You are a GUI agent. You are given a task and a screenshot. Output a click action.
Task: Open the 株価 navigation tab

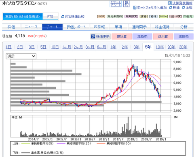[x=11, y=27]
